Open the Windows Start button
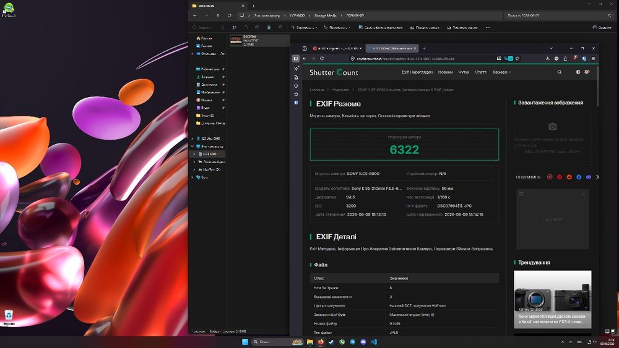 [245, 342]
